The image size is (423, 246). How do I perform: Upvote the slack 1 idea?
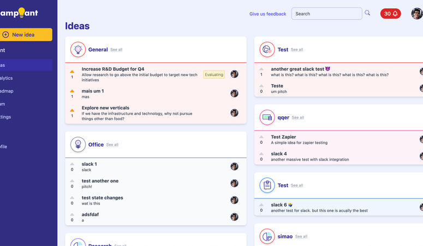(x=72, y=164)
